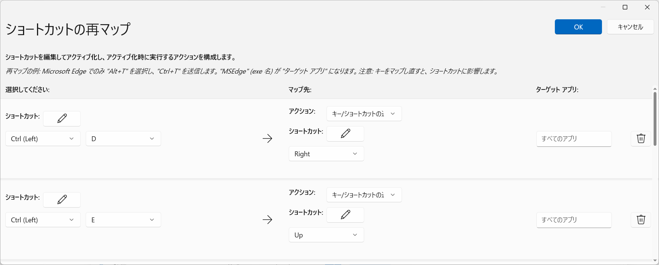The height and width of the screenshot is (265, 659).
Task: Focus target app field in Ctrl+D row
Action: tap(574, 139)
